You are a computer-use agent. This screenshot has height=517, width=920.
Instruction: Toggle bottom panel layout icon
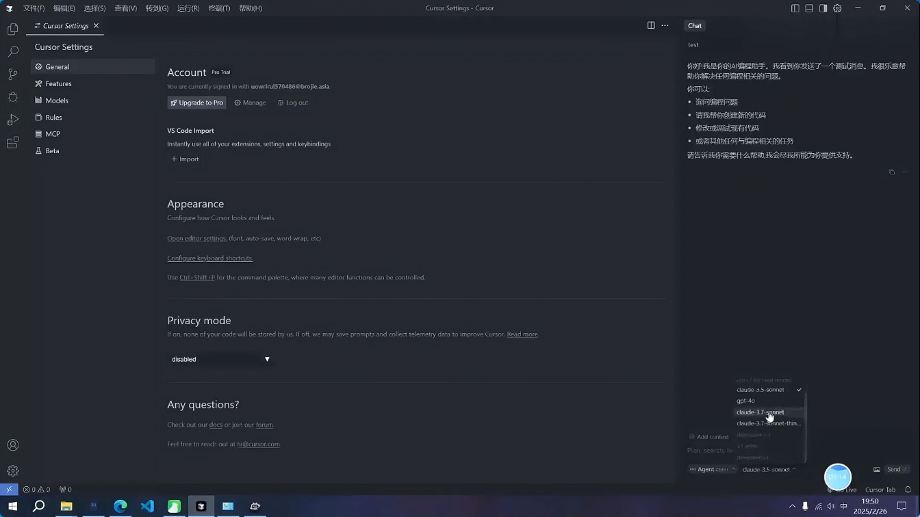tap(809, 8)
